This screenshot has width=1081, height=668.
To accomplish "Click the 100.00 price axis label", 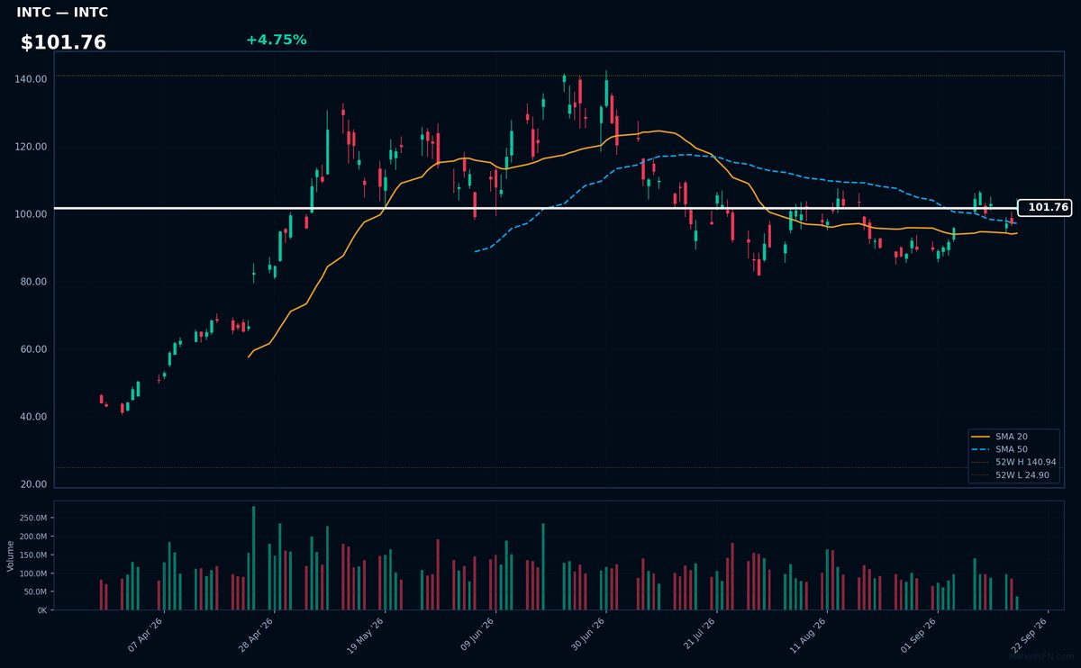I will pos(32,214).
